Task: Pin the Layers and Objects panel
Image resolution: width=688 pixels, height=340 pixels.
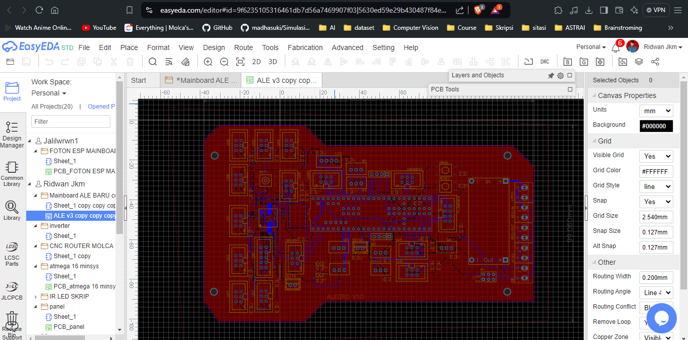Action: [x=551, y=75]
